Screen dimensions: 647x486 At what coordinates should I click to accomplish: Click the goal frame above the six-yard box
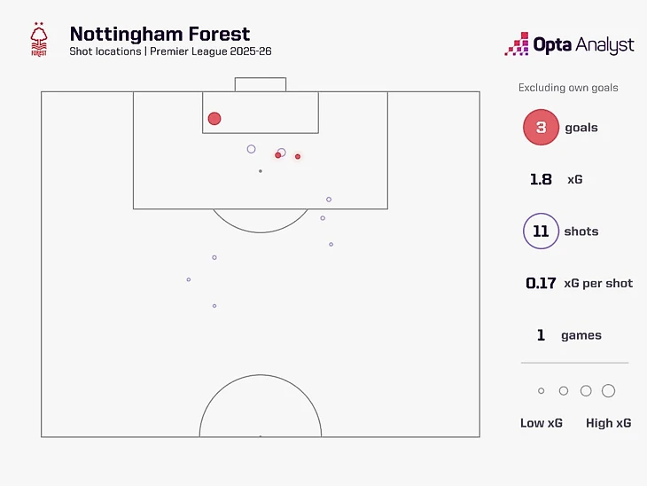pos(261,84)
